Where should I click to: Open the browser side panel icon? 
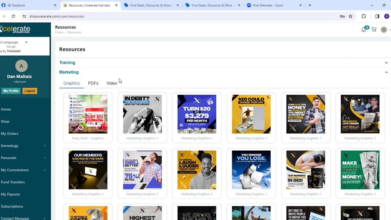(x=377, y=16)
